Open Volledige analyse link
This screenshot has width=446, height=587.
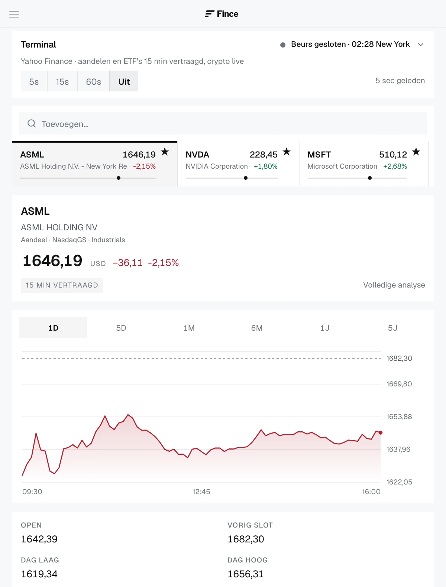tap(394, 285)
